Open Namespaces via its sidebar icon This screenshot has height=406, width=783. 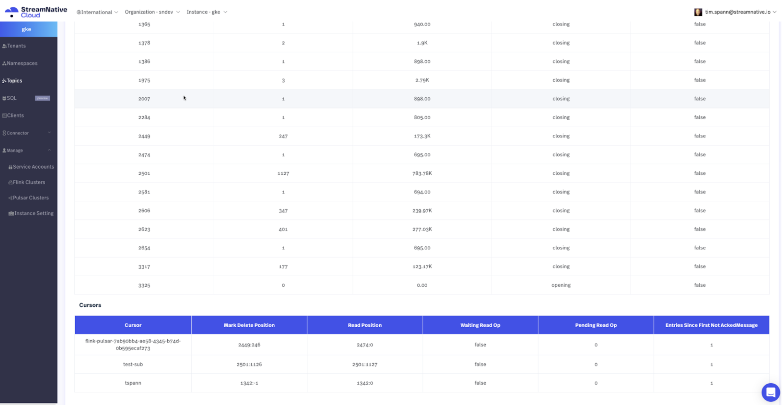click(4, 63)
